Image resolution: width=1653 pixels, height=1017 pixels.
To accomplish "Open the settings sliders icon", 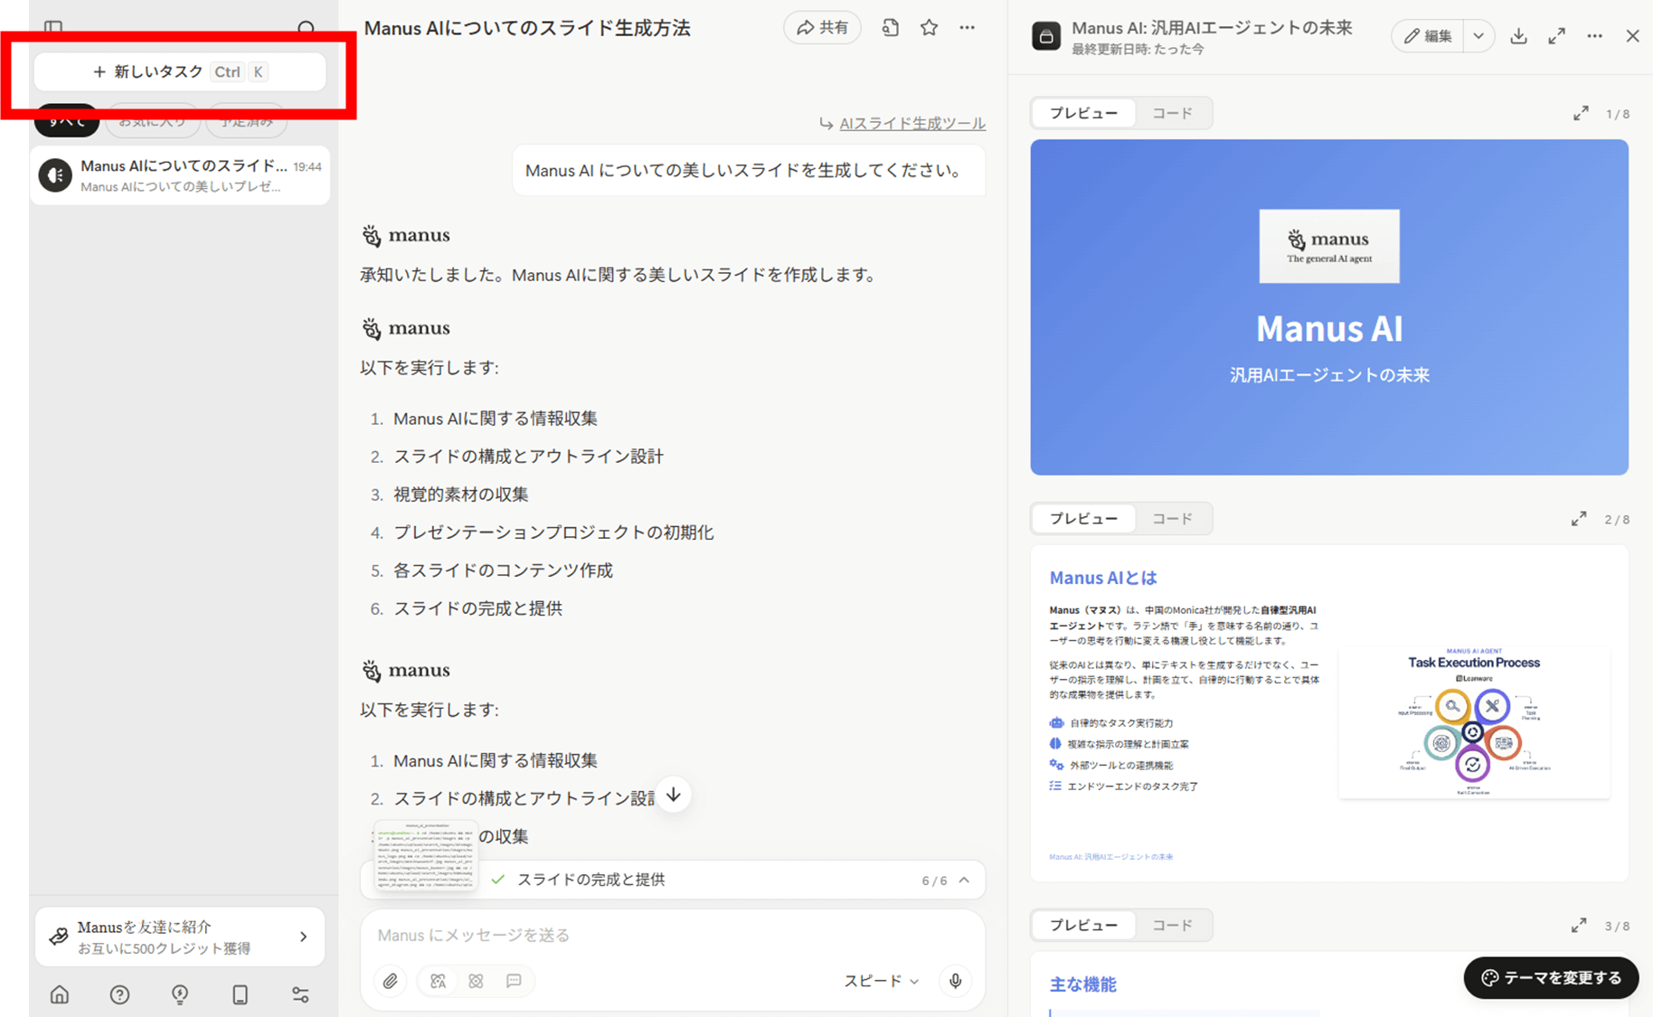I will click(300, 994).
